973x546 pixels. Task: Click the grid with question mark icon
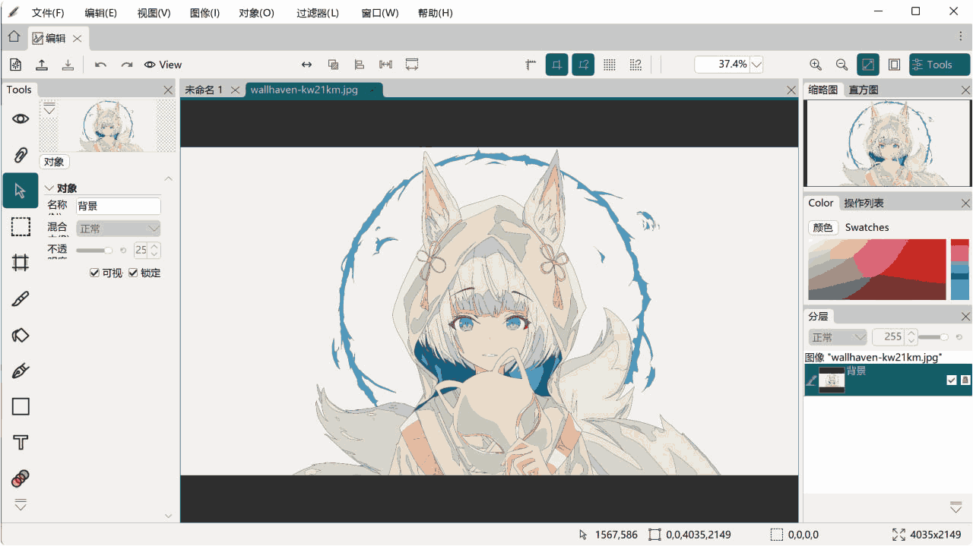[636, 65]
